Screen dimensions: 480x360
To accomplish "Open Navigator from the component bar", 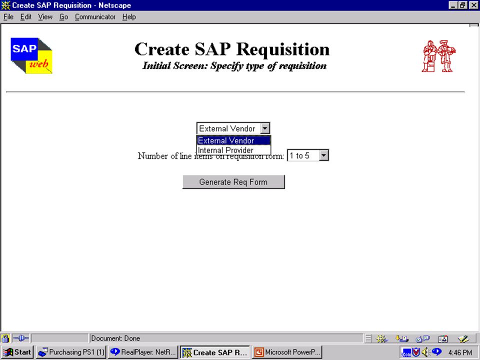I will coord(381,338).
